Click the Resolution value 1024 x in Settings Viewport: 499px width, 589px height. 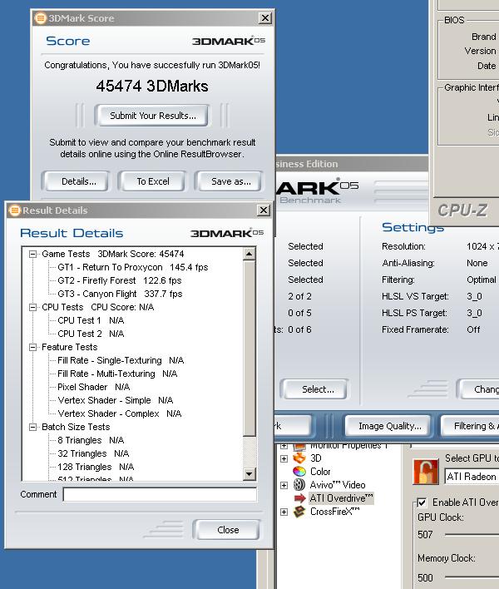(482, 246)
